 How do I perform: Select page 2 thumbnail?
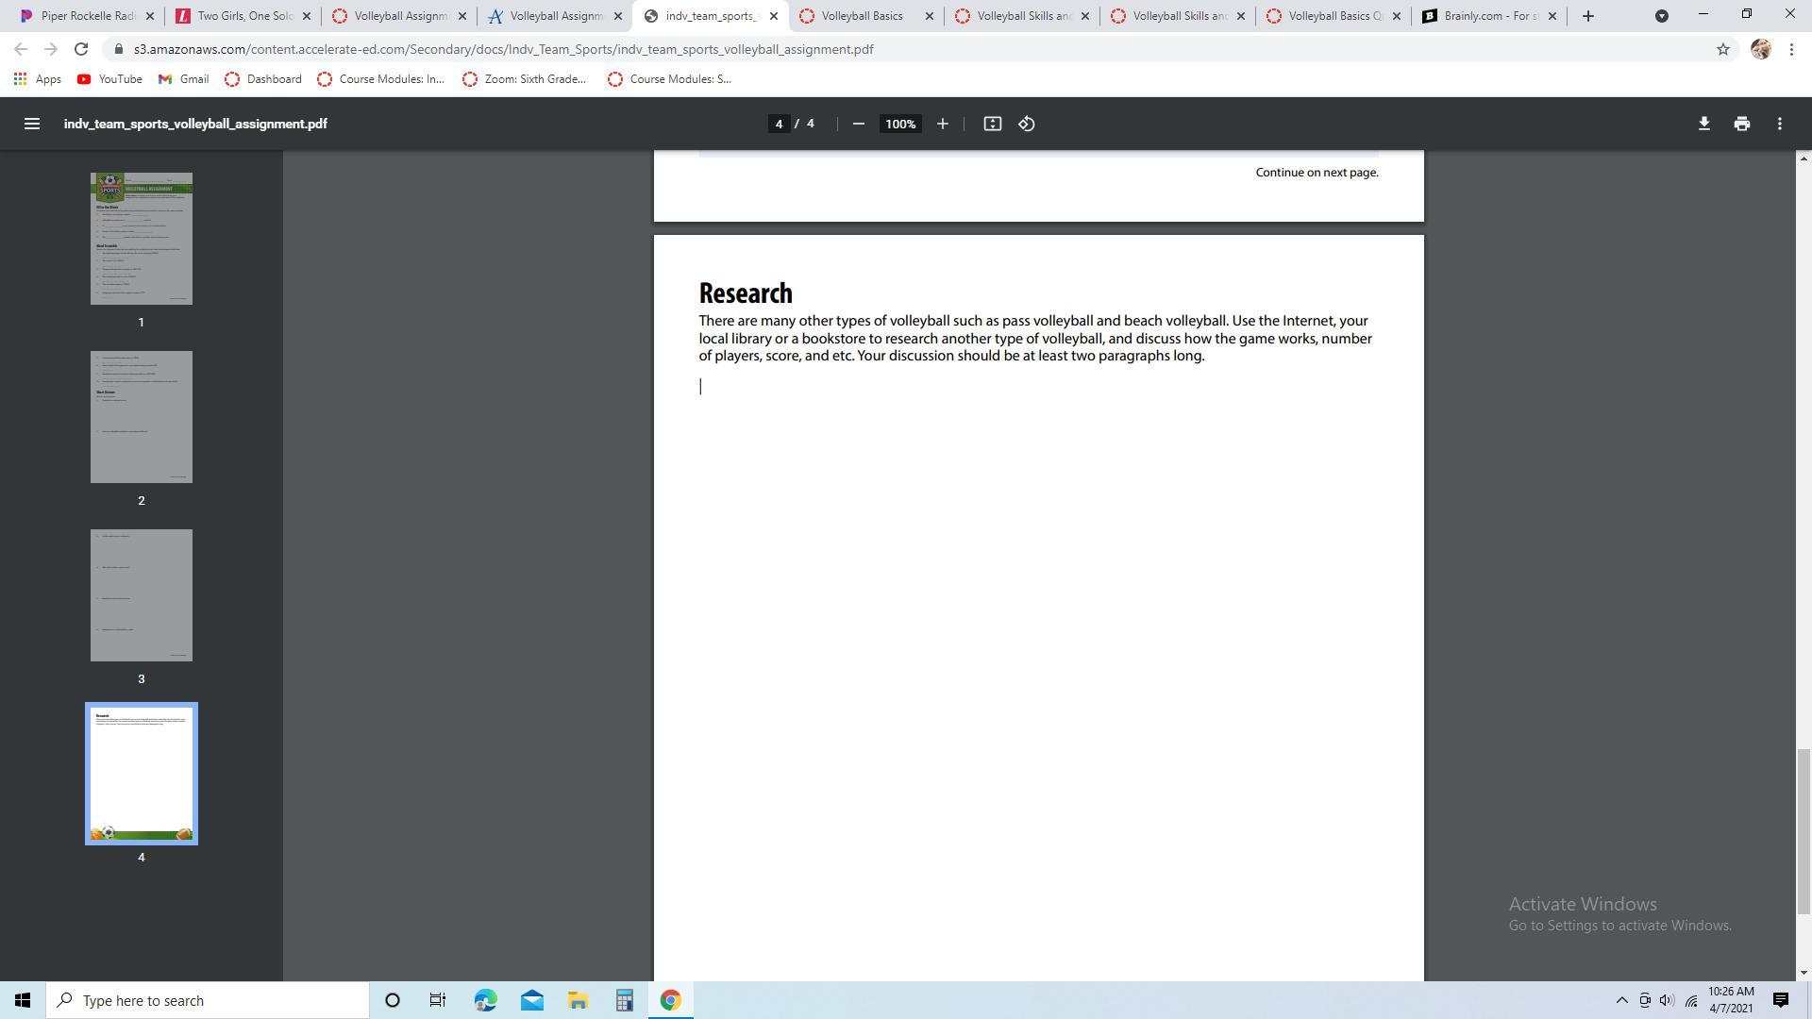pos(142,417)
